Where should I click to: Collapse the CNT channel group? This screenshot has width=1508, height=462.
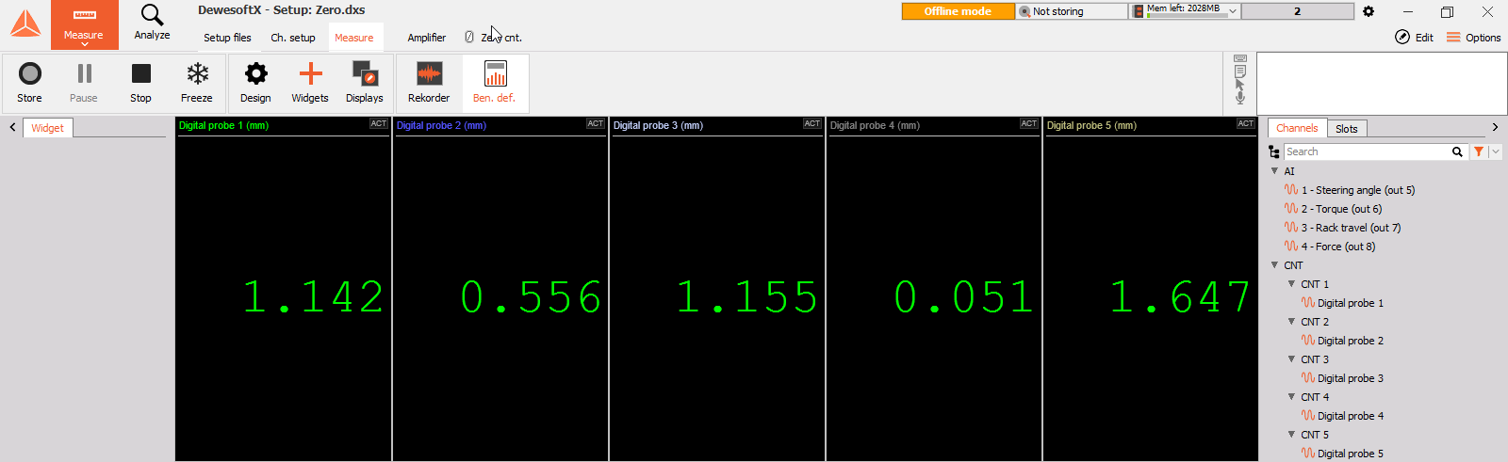pyautogui.click(x=1274, y=265)
